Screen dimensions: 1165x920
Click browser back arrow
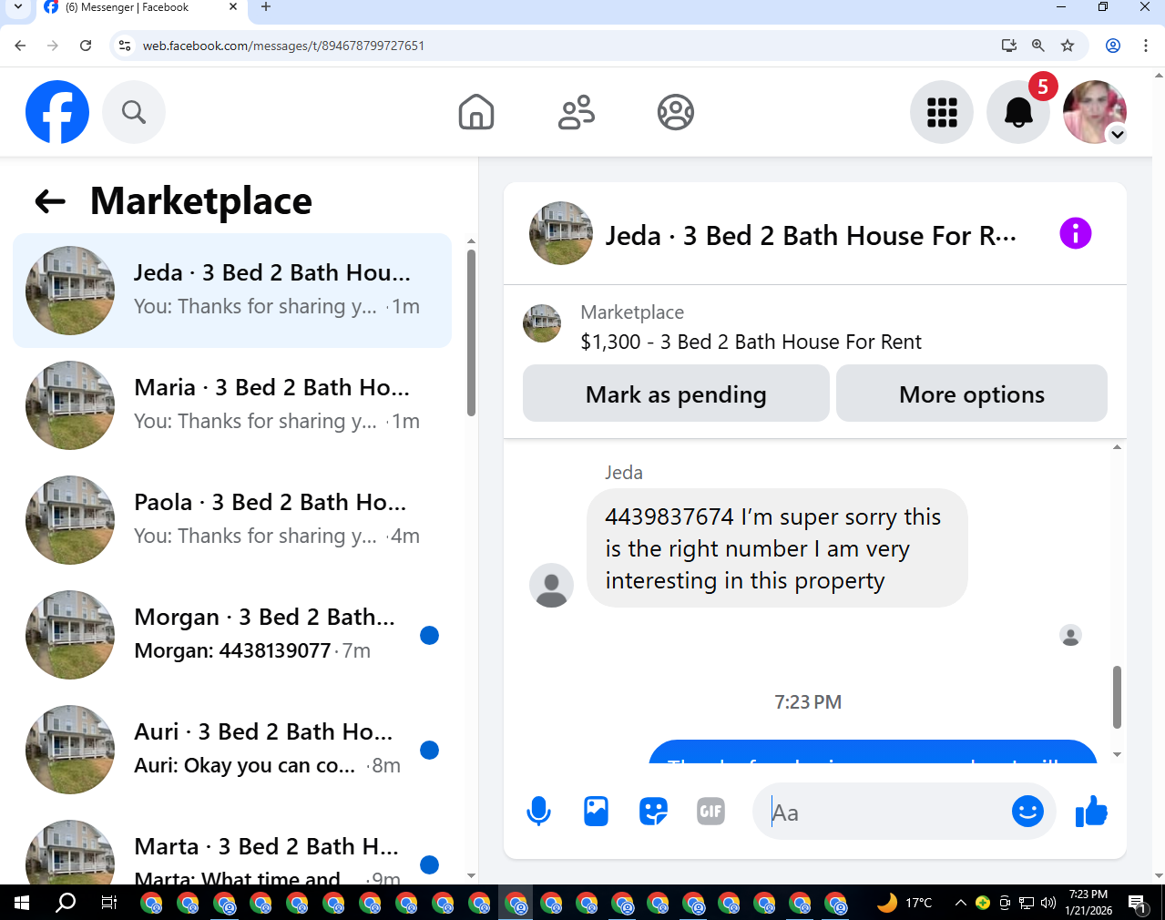pyautogui.click(x=20, y=46)
